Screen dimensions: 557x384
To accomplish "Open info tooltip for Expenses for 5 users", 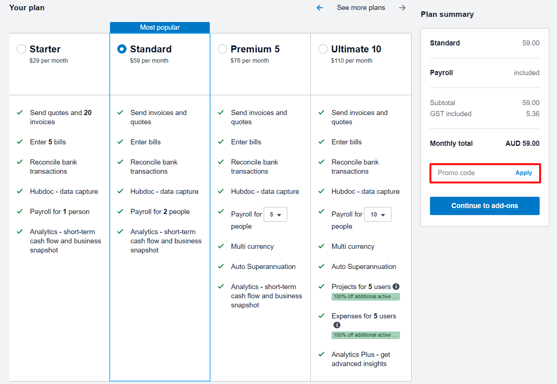I will point(337,325).
